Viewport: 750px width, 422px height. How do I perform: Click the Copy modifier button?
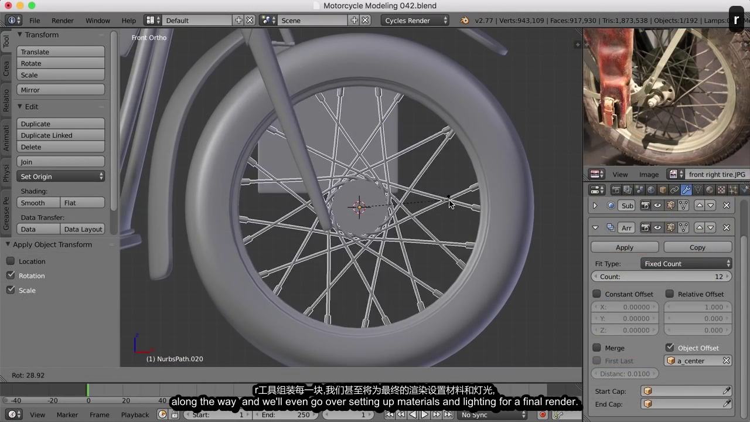coord(697,247)
